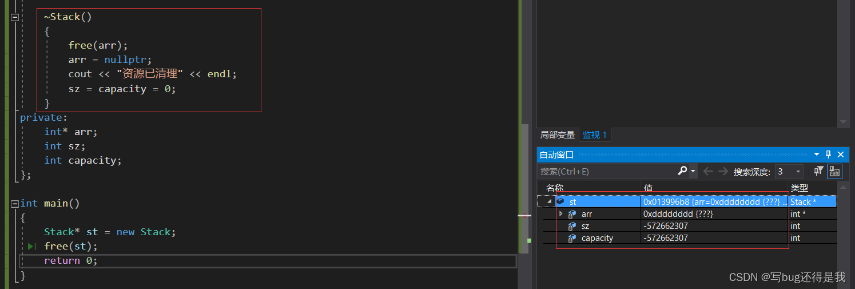Select the capacity member's lock icon
Image resolution: width=855 pixels, height=289 pixels.
[x=571, y=238]
